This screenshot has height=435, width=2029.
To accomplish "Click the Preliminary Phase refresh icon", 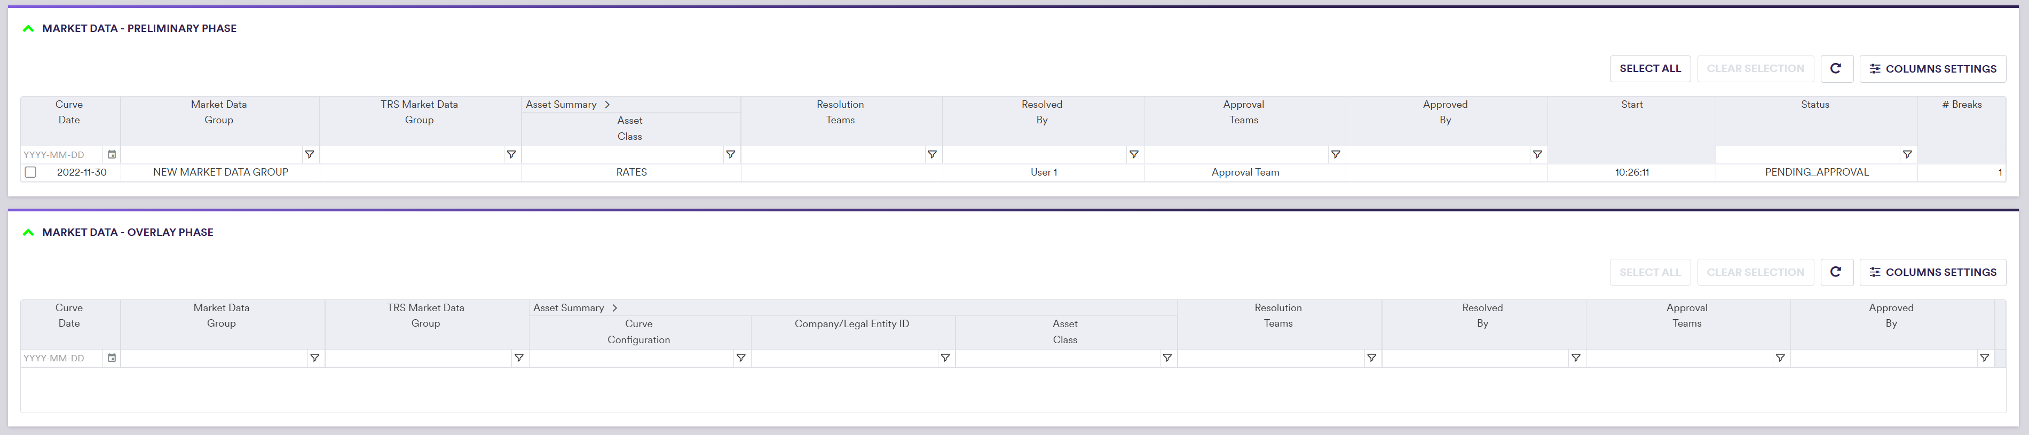I will [1835, 68].
